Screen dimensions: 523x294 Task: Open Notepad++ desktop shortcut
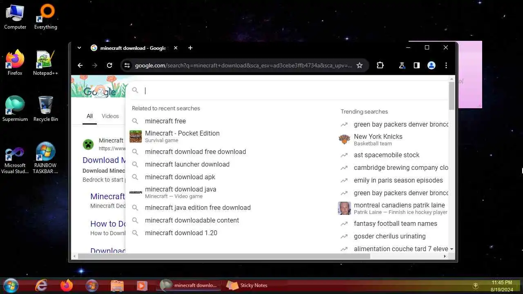pos(45,62)
